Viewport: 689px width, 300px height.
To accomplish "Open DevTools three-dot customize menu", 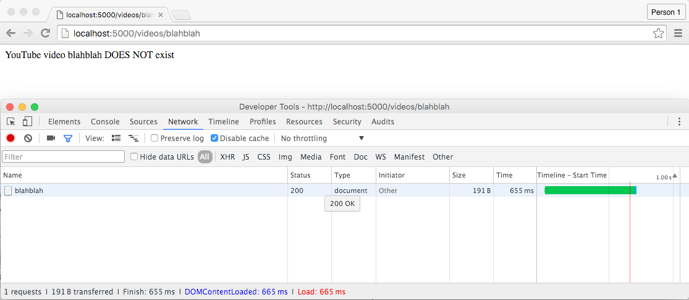I will (679, 122).
